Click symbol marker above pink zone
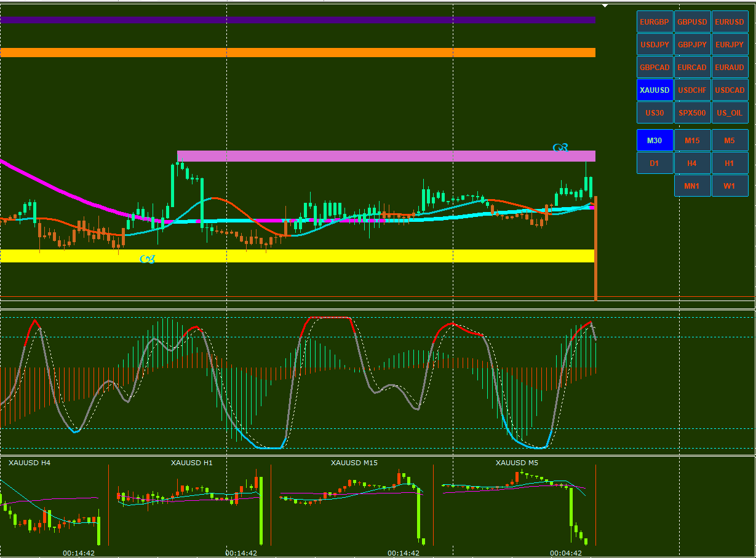Image resolution: width=756 pixels, height=558 pixels. click(560, 147)
